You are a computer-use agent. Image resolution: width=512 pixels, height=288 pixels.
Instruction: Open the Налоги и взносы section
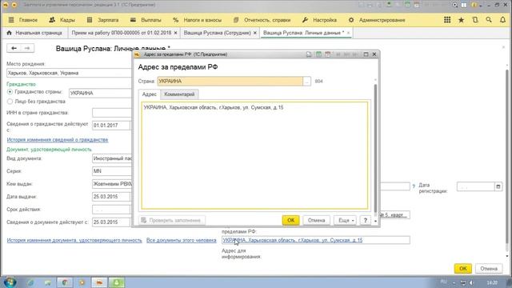(x=197, y=20)
